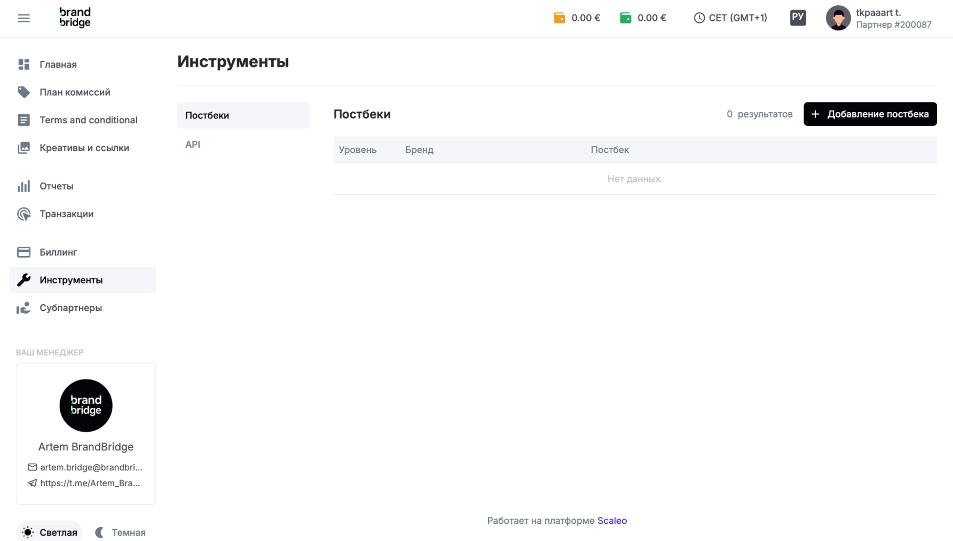Viewport: 953px width, 541px height.
Task: Select the Постбеки tab
Action: coord(243,115)
